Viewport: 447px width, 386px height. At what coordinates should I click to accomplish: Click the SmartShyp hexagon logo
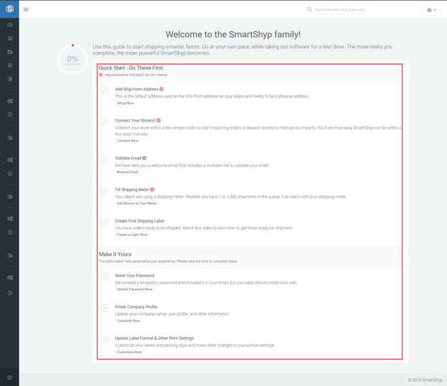click(x=10, y=9)
